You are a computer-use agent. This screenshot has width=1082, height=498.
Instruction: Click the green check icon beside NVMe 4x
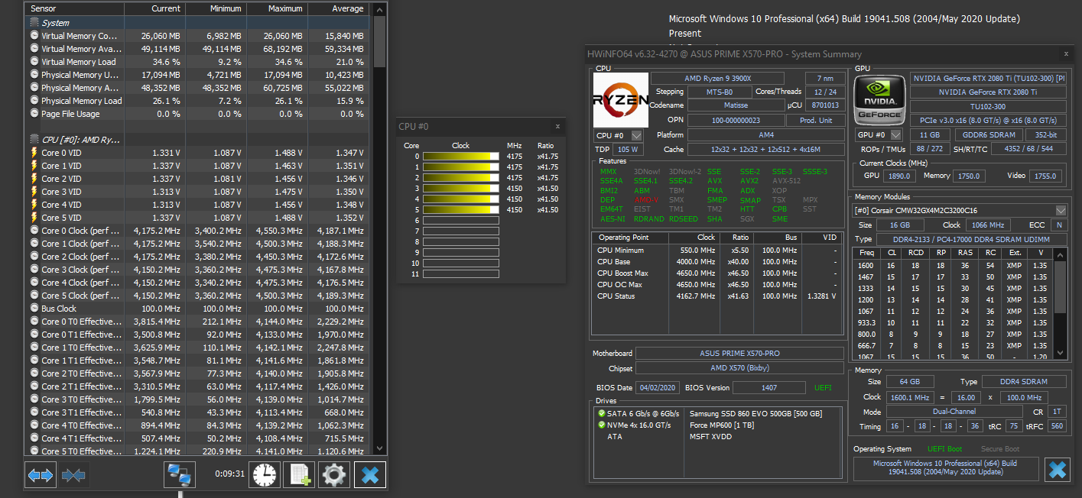click(x=602, y=425)
